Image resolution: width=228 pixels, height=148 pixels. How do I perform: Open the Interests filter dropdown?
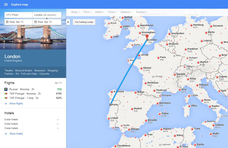[x=126, y=12]
